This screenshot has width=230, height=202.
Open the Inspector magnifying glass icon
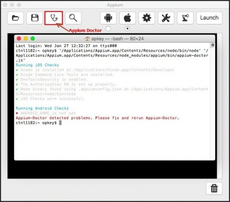73,18
